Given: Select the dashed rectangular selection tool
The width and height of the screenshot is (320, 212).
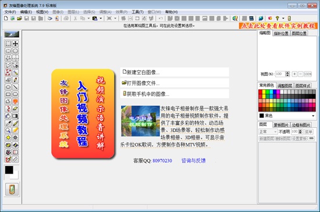Looking at the screenshot, I should pos(8,44).
